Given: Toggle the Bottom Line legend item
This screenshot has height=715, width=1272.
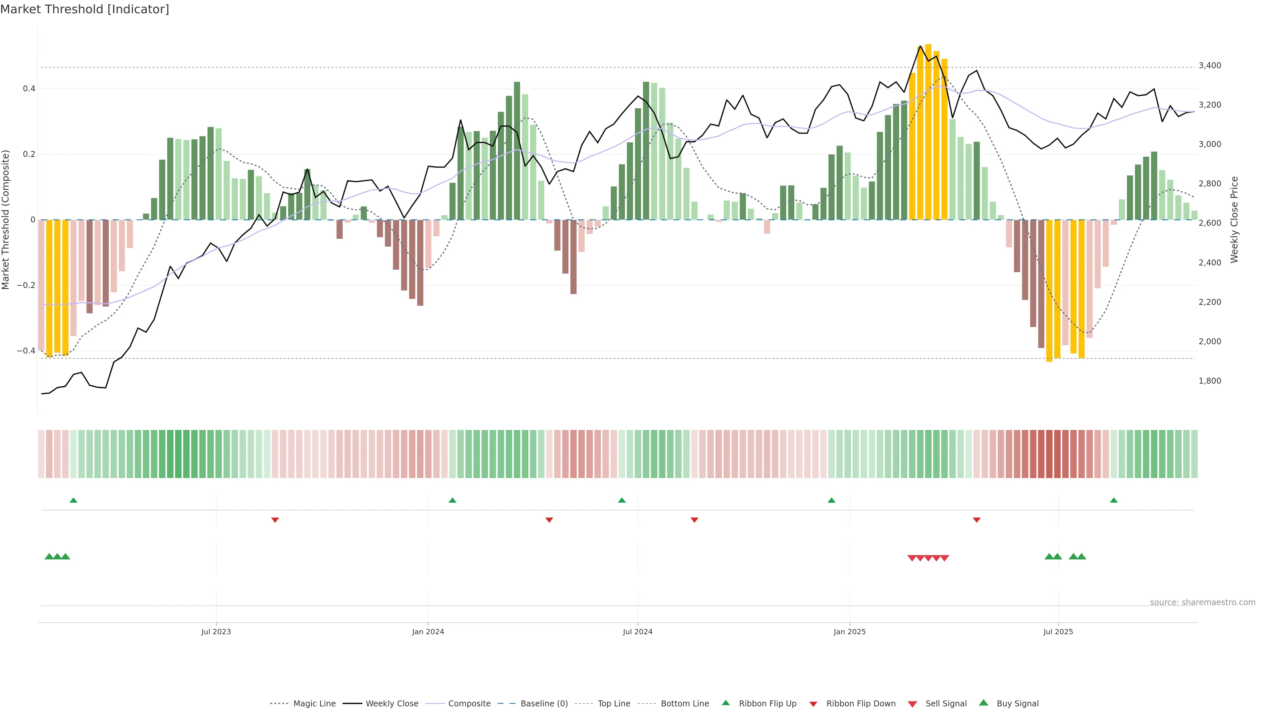Looking at the screenshot, I should [684, 704].
